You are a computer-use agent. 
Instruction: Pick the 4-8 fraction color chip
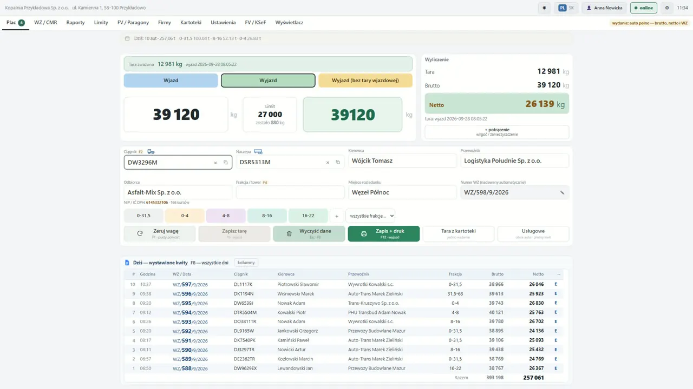[226, 216]
